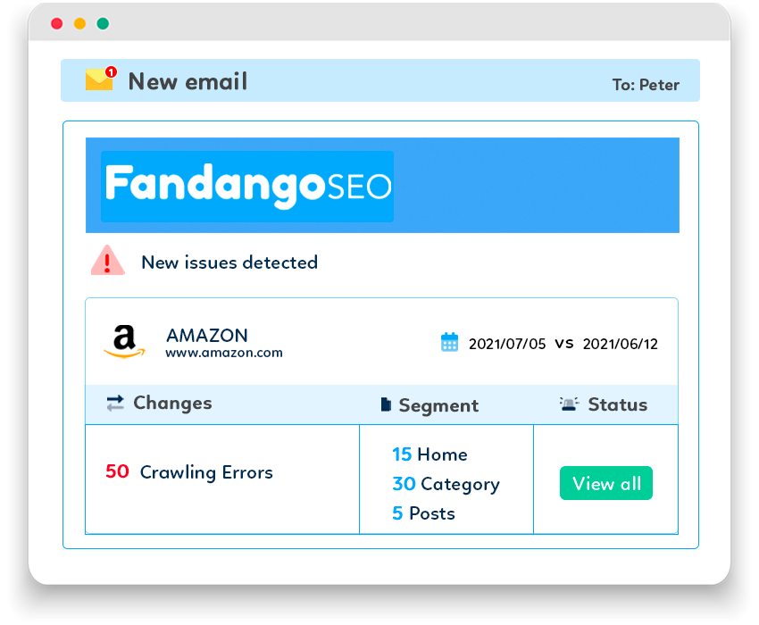The height and width of the screenshot is (625, 759).
Task: Click the Segment document icon
Action: click(x=386, y=404)
